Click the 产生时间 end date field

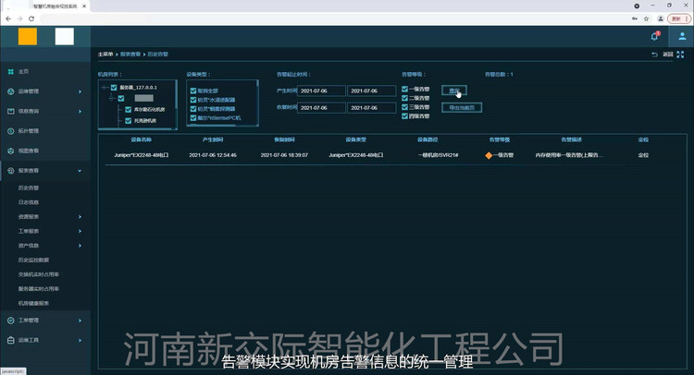(x=371, y=91)
